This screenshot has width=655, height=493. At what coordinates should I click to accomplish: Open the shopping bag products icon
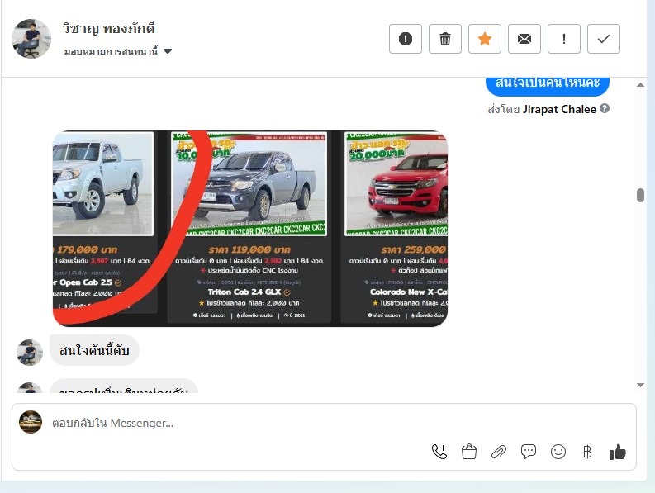pyautogui.click(x=469, y=452)
